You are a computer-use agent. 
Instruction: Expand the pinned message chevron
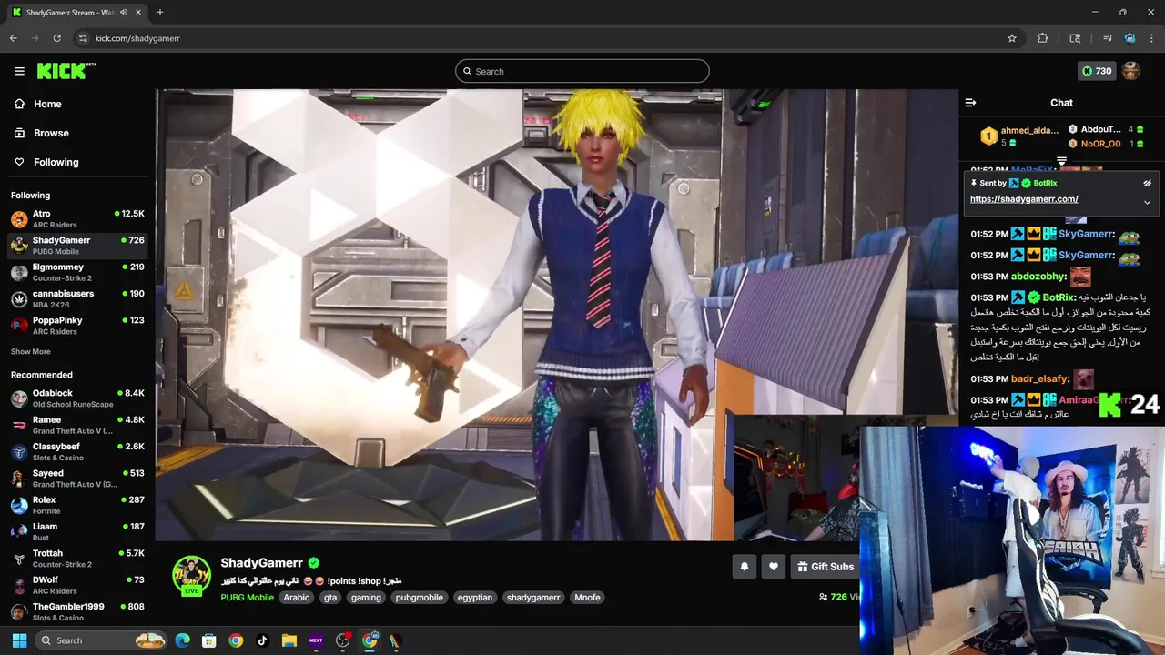tap(1147, 202)
